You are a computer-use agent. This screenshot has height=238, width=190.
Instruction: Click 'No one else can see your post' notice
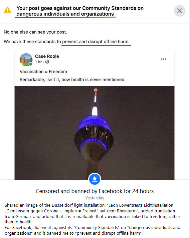coord(35,32)
